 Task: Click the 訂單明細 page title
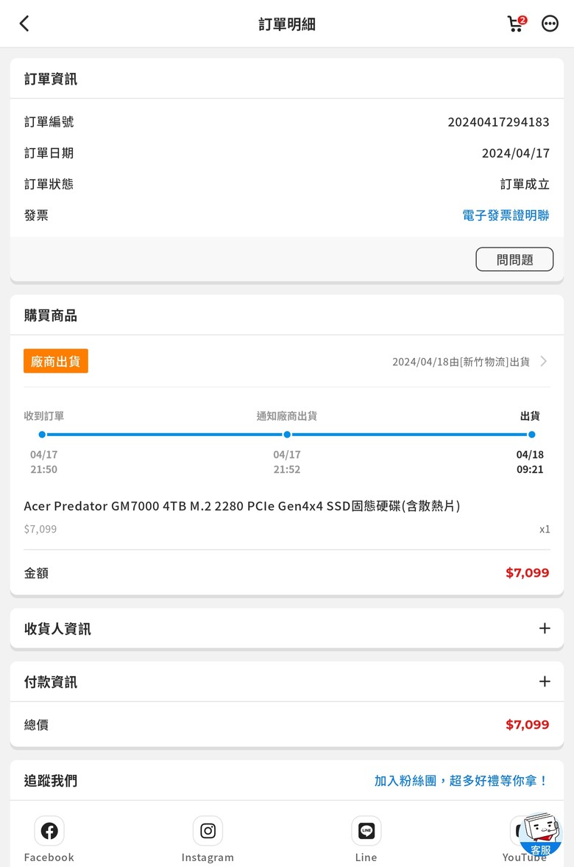tap(287, 24)
